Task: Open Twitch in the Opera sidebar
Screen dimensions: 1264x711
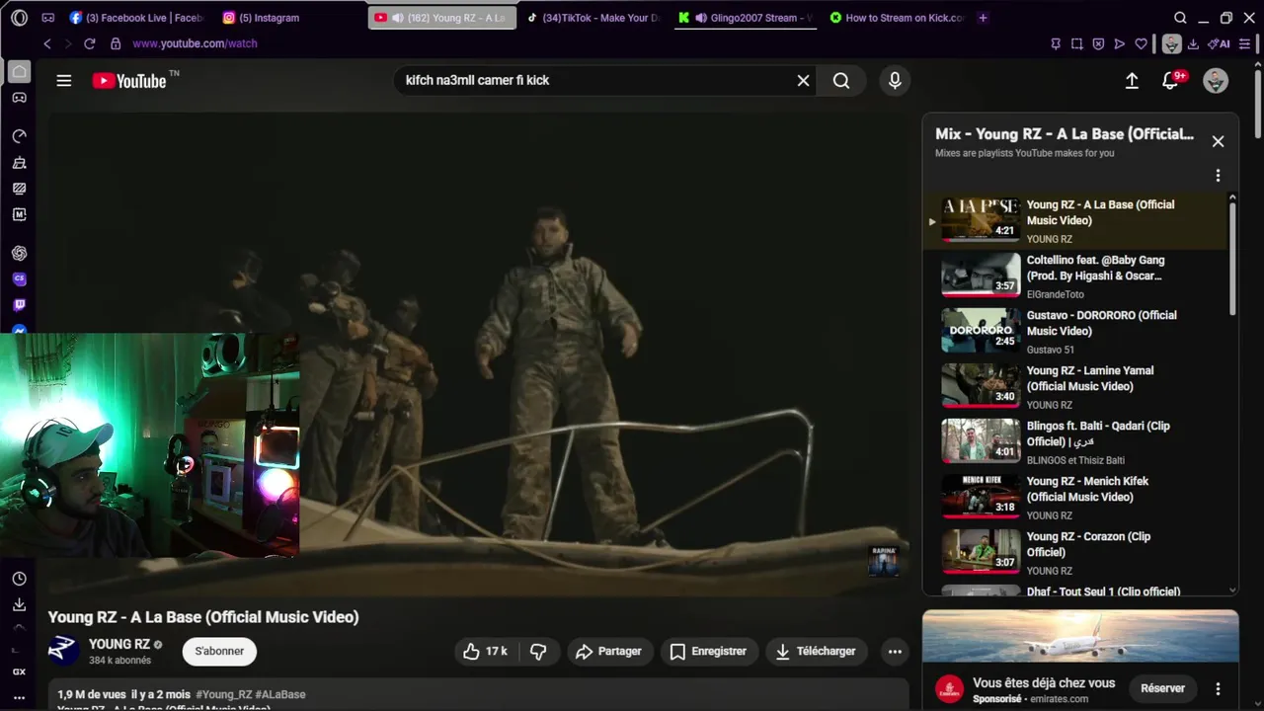Action: click(x=19, y=305)
